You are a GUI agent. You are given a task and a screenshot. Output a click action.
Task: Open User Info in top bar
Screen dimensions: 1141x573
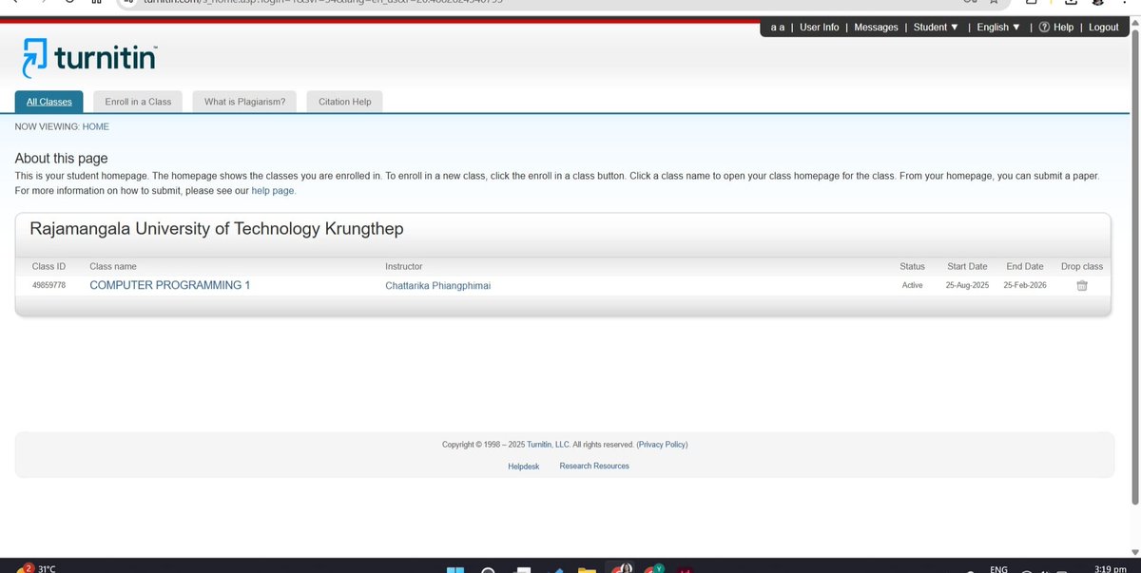tap(819, 28)
